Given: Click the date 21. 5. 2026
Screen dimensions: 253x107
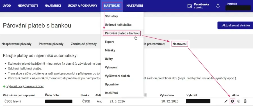Looking at the screenshot, I should tap(117, 101).
